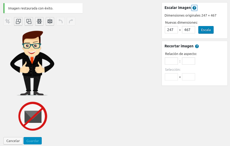Click the Escala button
Viewport: 230px width, 146px height.
pyautogui.click(x=206, y=30)
